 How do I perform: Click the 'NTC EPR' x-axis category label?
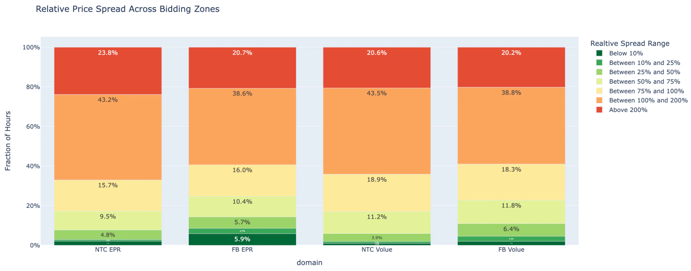[x=108, y=250]
